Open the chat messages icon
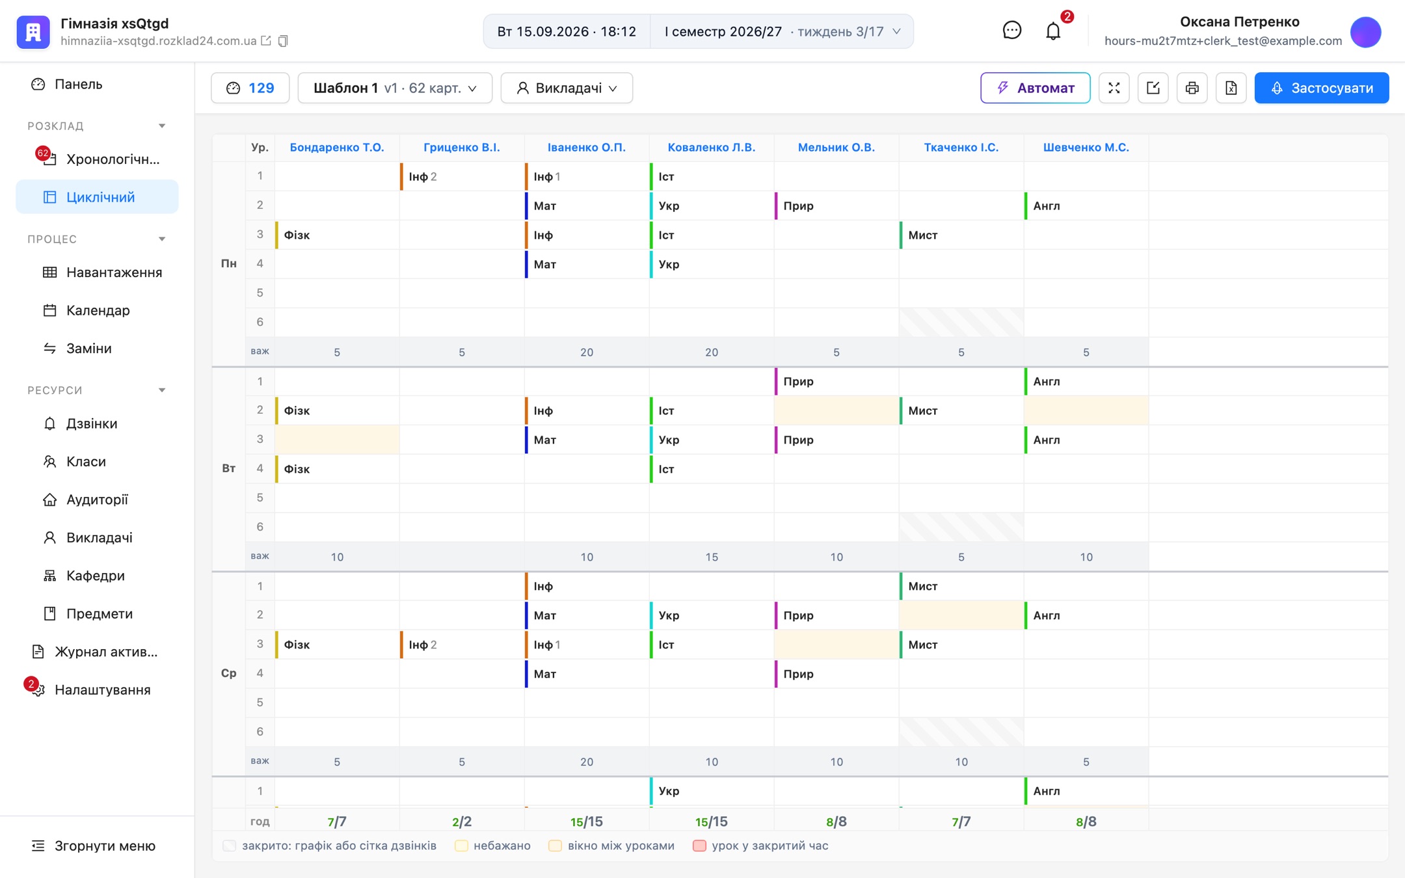Screen dimensions: 1405x878 coord(1011,31)
